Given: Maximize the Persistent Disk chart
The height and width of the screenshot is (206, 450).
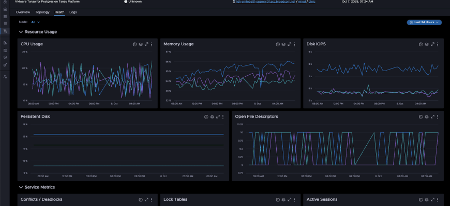Looking at the screenshot, I should click(218, 117).
